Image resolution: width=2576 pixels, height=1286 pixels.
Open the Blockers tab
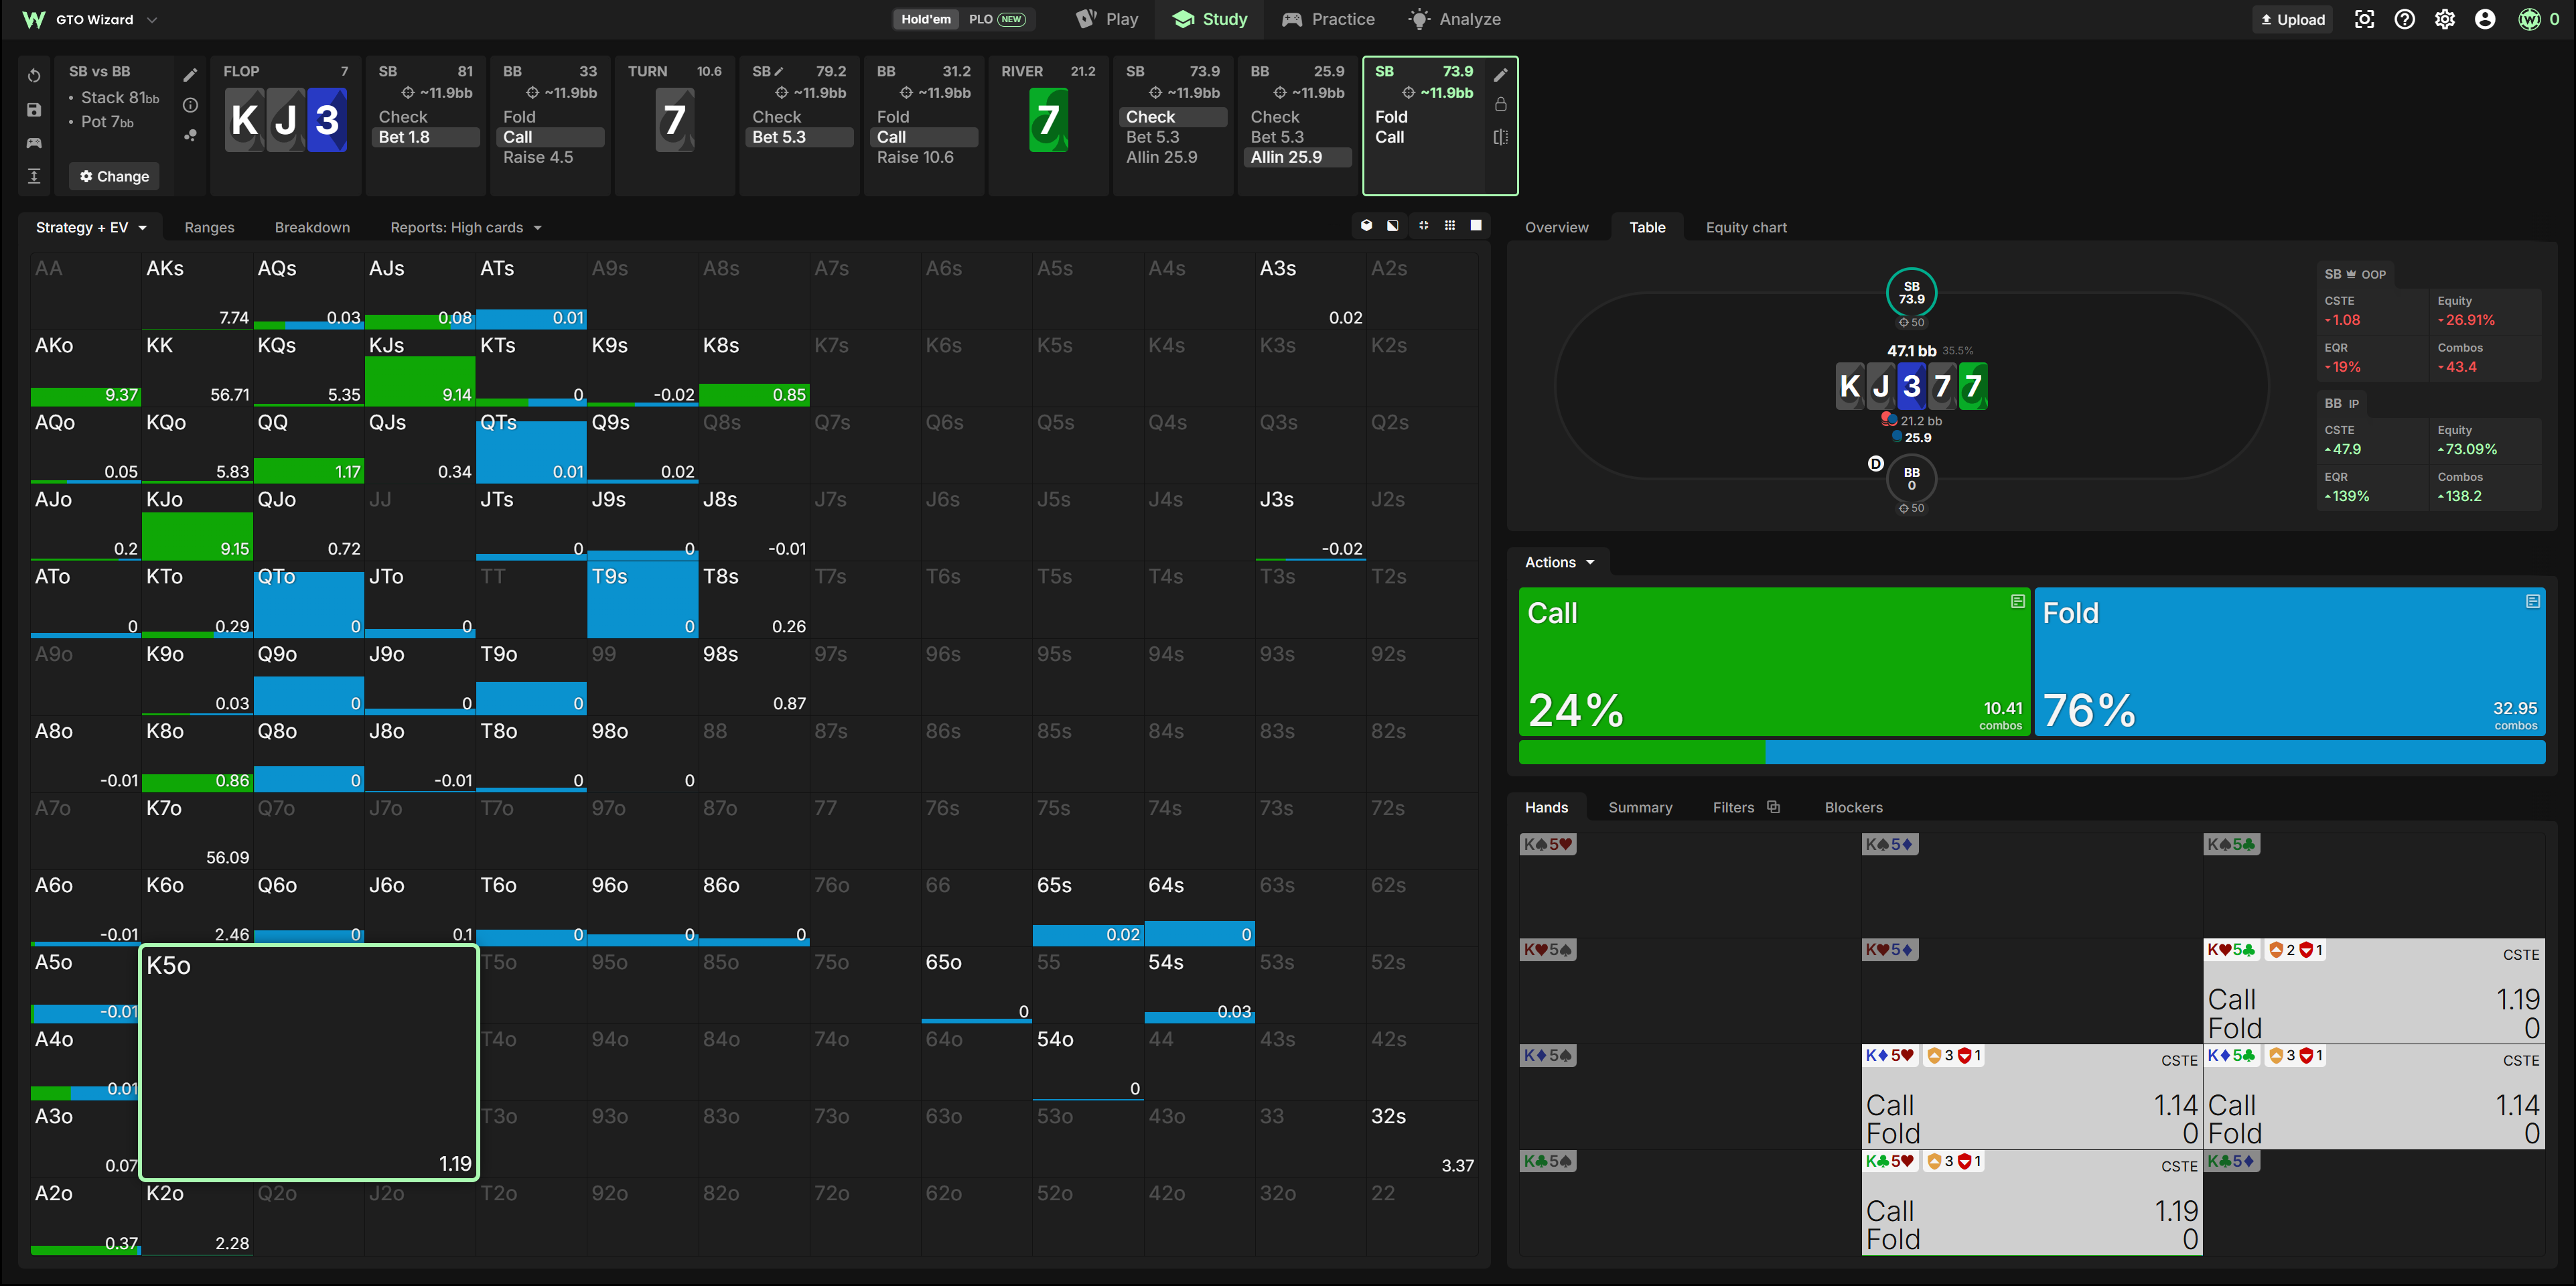coord(1853,807)
